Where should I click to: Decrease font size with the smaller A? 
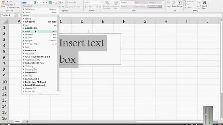click(x=46, y=2)
